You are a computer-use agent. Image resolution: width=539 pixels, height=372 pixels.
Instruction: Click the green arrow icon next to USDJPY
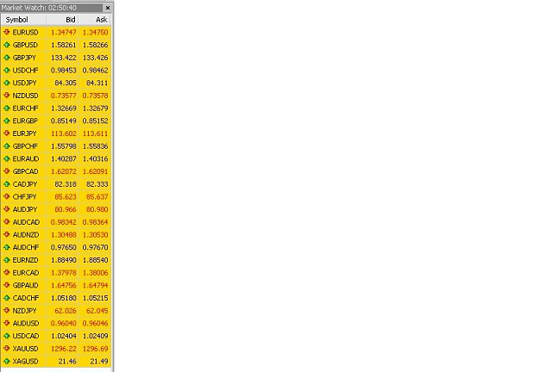pyautogui.click(x=7, y=83)
